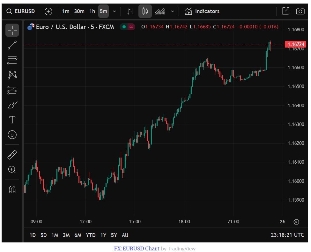Switch to candlestick chart style
This screenshot has width=311, height=252.
[145, 11]
